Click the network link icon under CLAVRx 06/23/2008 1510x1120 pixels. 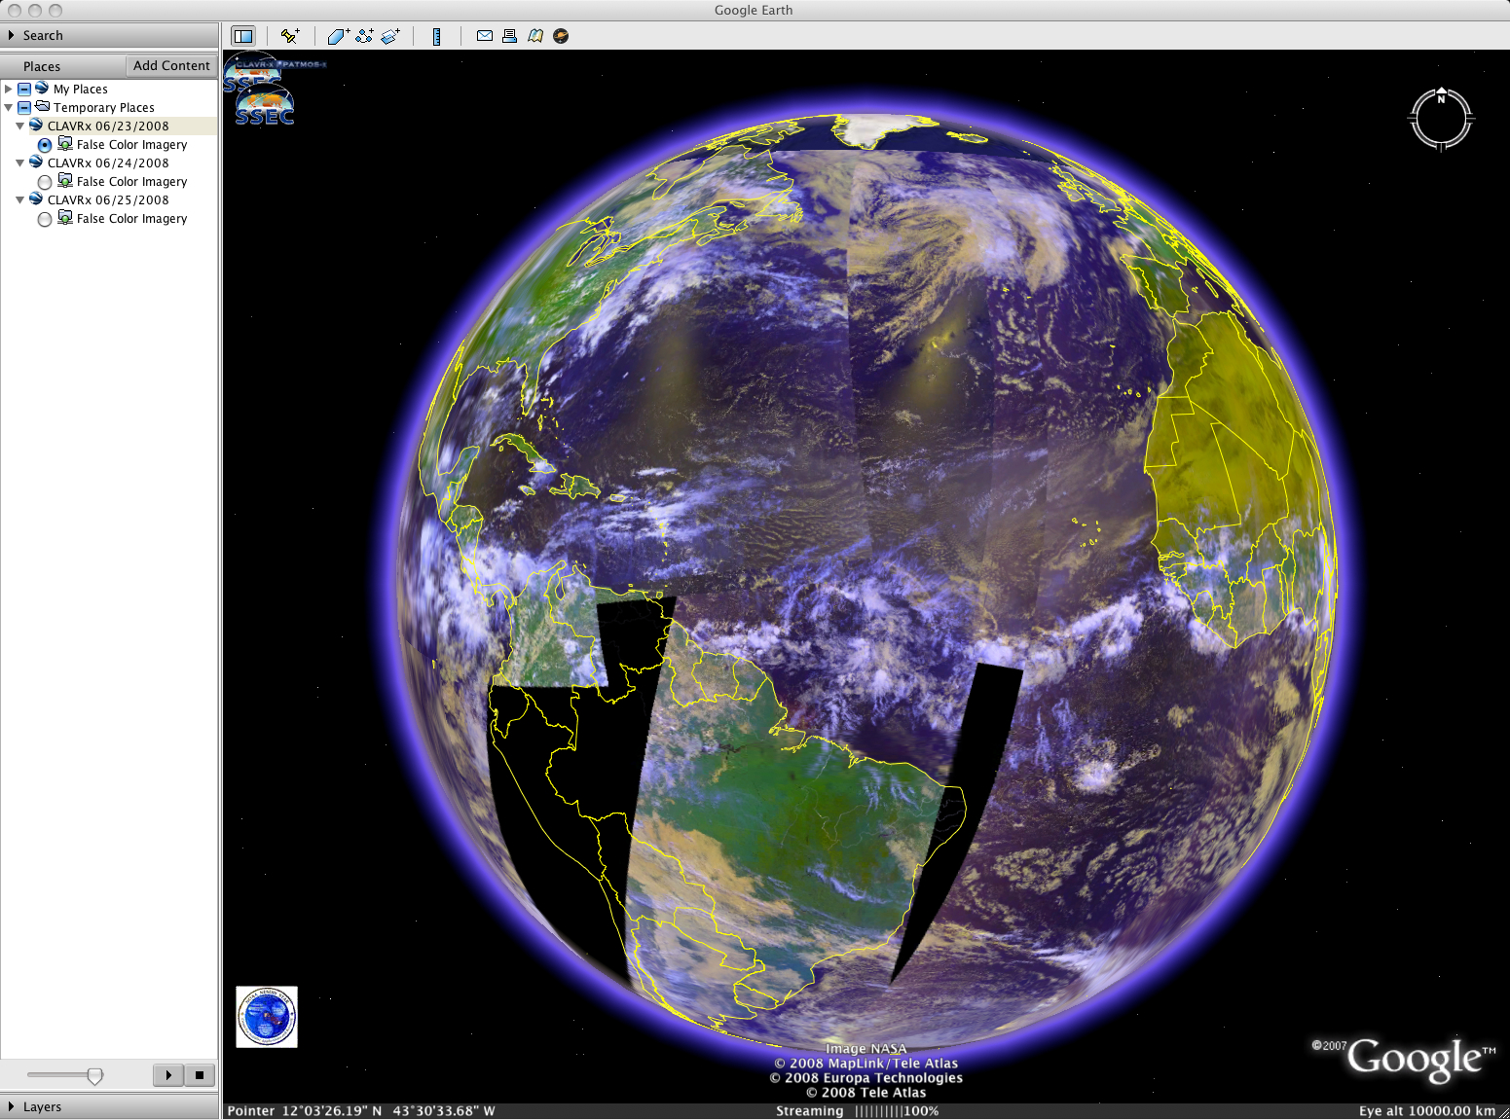click(x=65, y=144)
